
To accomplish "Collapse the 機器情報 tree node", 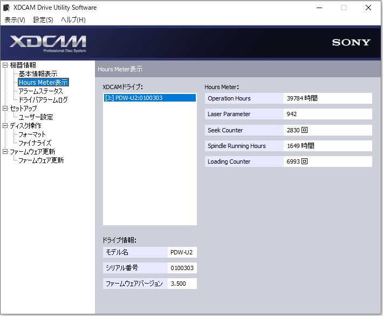I will point(5,65).
